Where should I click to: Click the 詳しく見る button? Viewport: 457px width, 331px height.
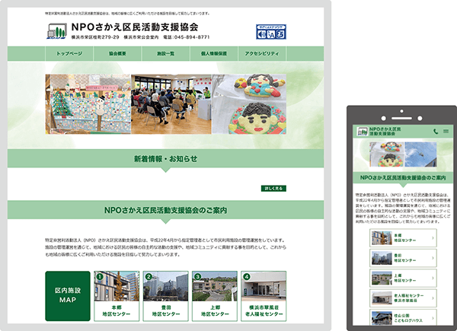click(x=273, y=187)
